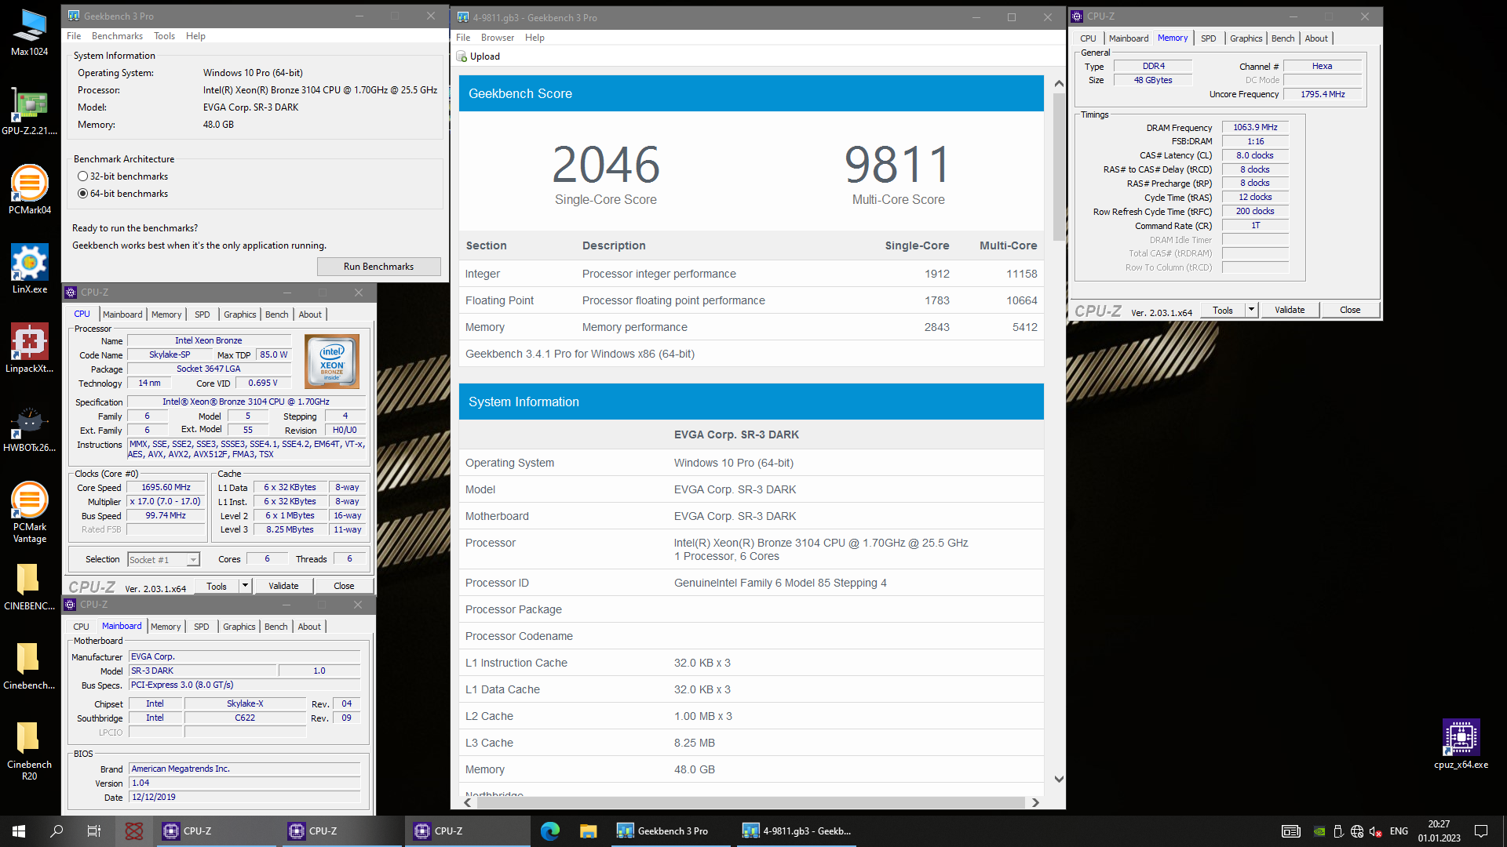
Task: Click the Geekbench vertical scrollbar thumb
Action: click(x=1059, y=166)
